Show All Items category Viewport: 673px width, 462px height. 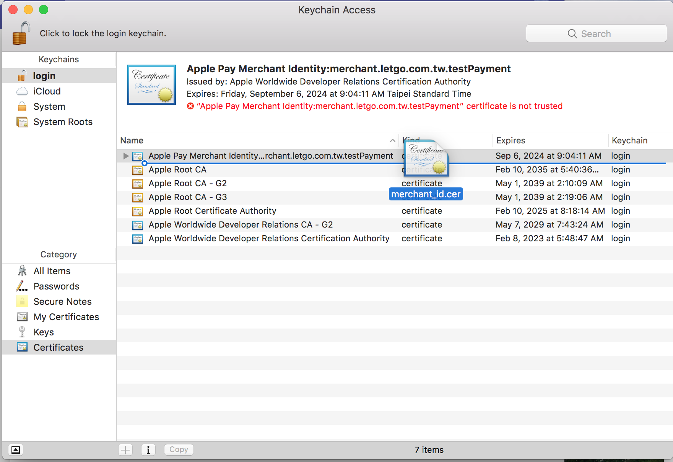tap(52, 271)
